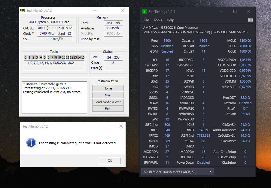Select test box number 15
This screenshot has width=271, height=188.
click(x=83, y=57)
